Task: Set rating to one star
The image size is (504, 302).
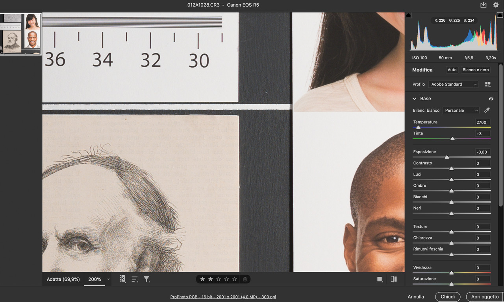Action: (x=202, y=279)
